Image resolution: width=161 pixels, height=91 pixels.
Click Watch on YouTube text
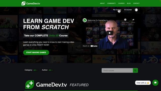click(90, 46)
